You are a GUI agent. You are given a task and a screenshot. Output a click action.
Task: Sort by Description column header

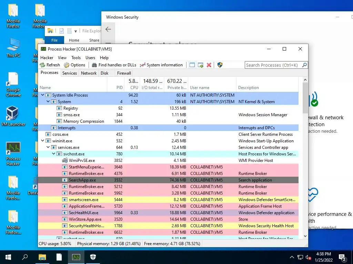pos(268,85)
